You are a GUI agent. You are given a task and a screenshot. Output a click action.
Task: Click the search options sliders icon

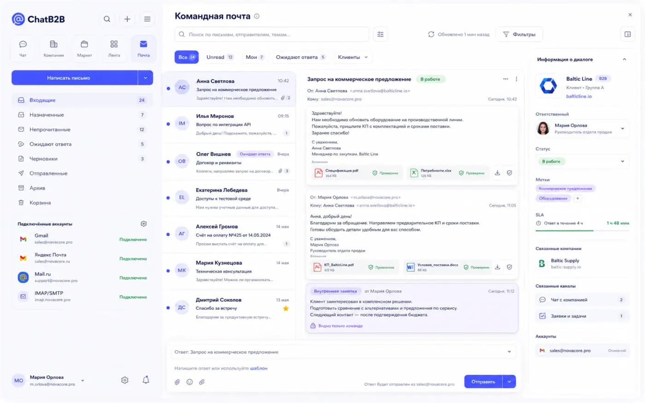coord(381,34)
